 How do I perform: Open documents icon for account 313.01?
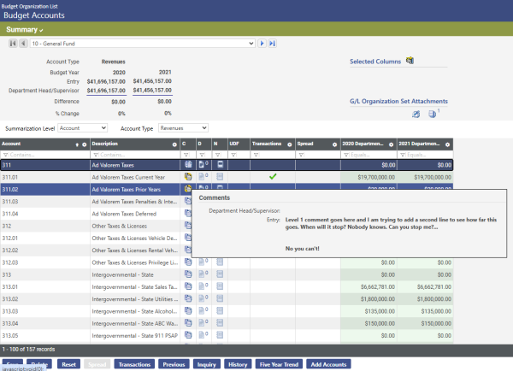click(x=202, y=288)
